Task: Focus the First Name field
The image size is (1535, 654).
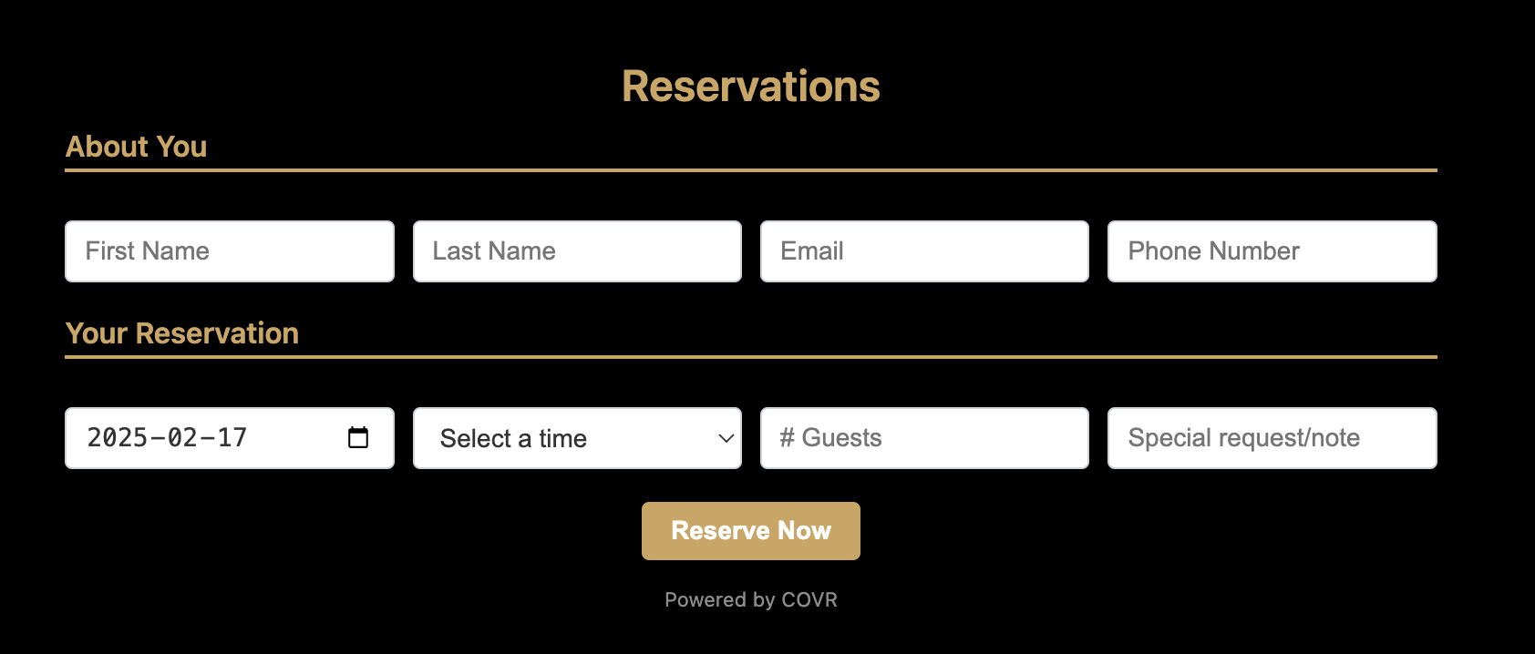Action: pyautogui.click(x=230, y=251)
